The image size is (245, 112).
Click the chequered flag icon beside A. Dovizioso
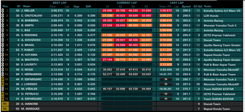(x=2, y=40)
